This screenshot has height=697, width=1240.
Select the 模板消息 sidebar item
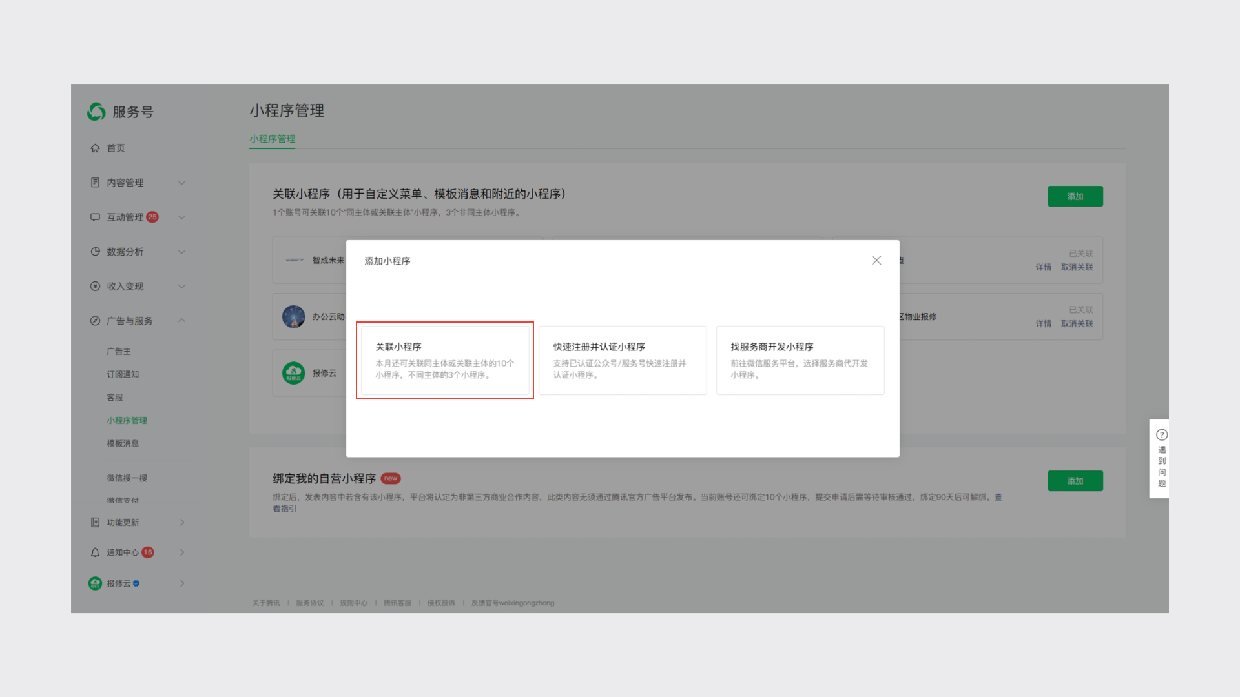pyautogui.click(x=123, y=443)
